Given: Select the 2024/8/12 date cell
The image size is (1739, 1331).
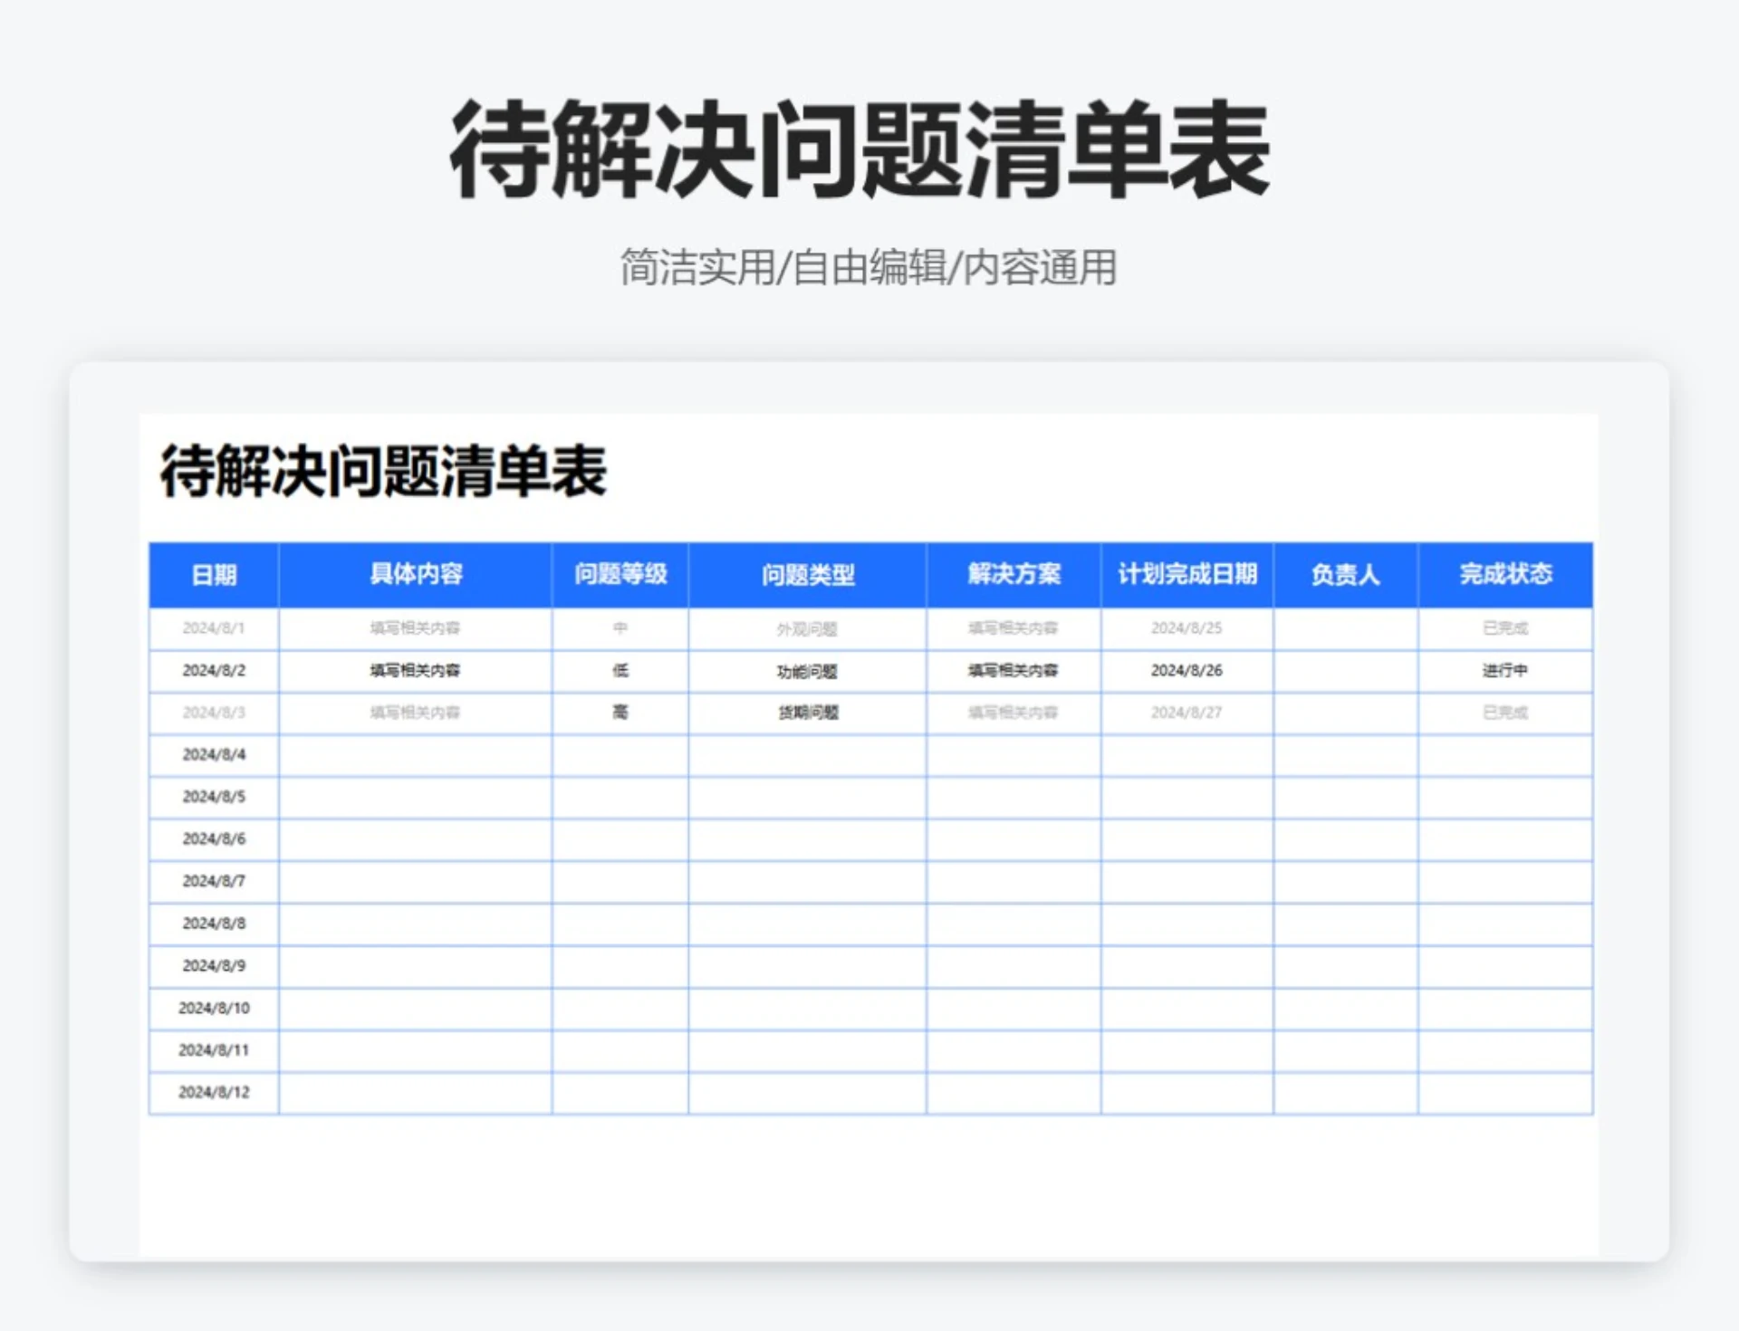Looking at the screenshot, I should point(214,1092).
